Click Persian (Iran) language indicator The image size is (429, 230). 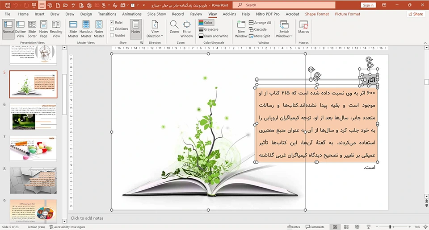point(36,227)
